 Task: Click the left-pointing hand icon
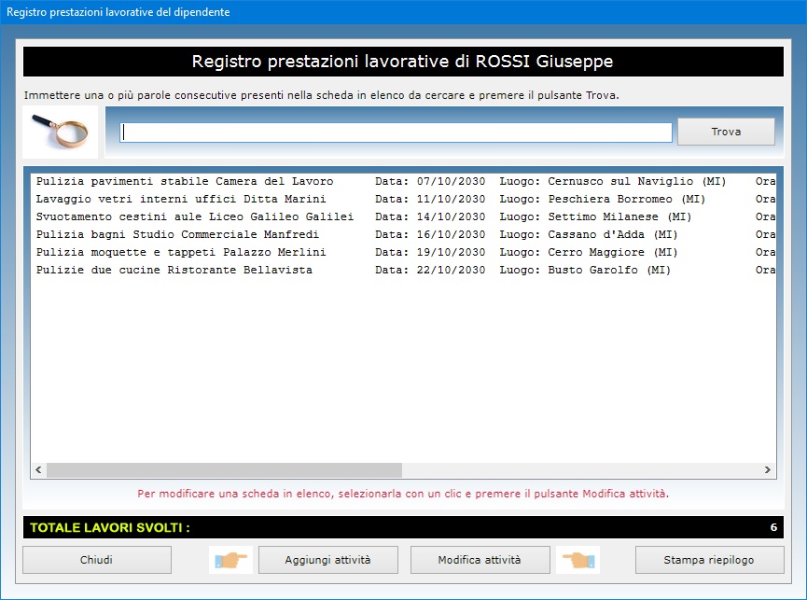pyautogui.click(x=578, y=560)
